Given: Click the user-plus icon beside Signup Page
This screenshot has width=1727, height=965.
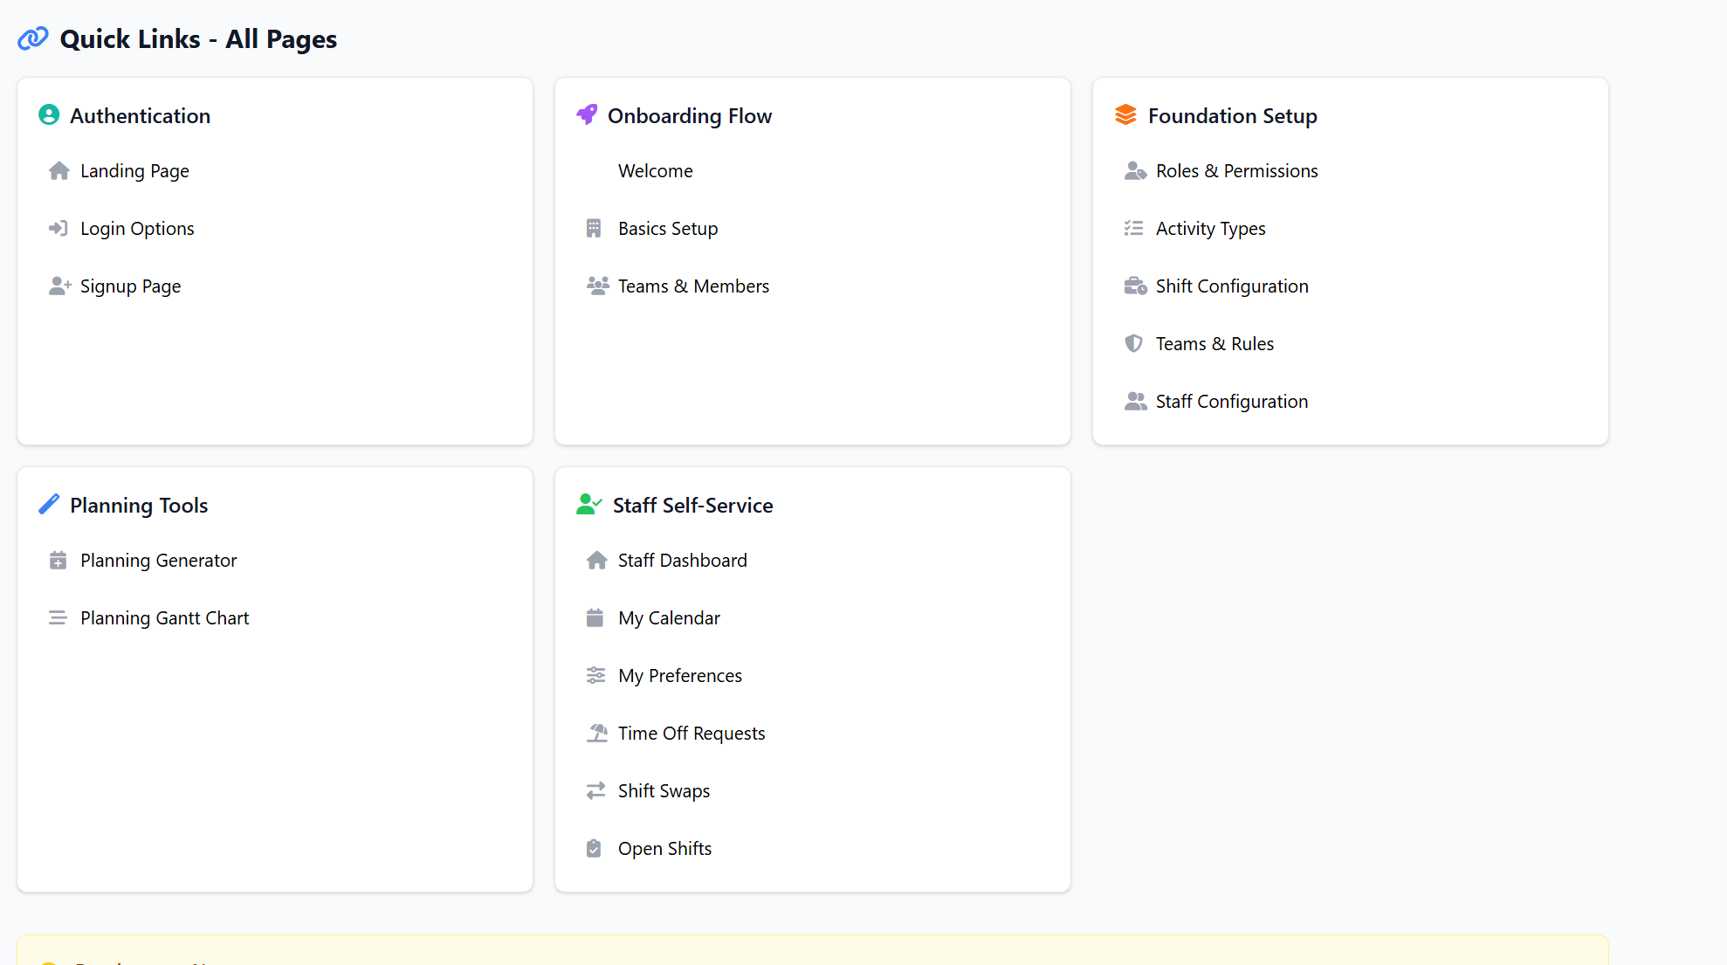Looking at the screenshot, I should tap(59, 286).
